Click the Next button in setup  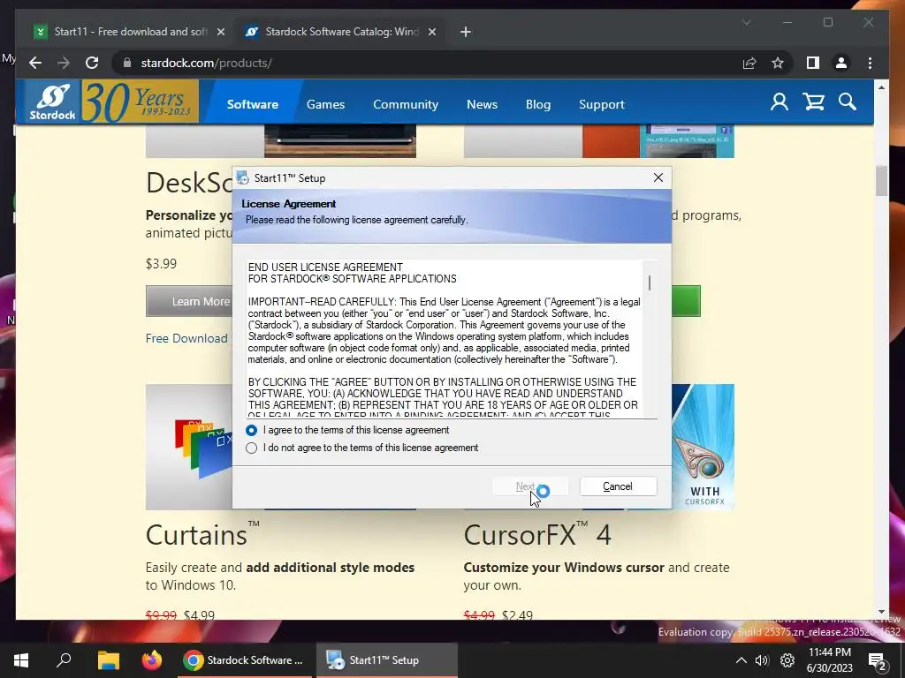pos(530,486)
